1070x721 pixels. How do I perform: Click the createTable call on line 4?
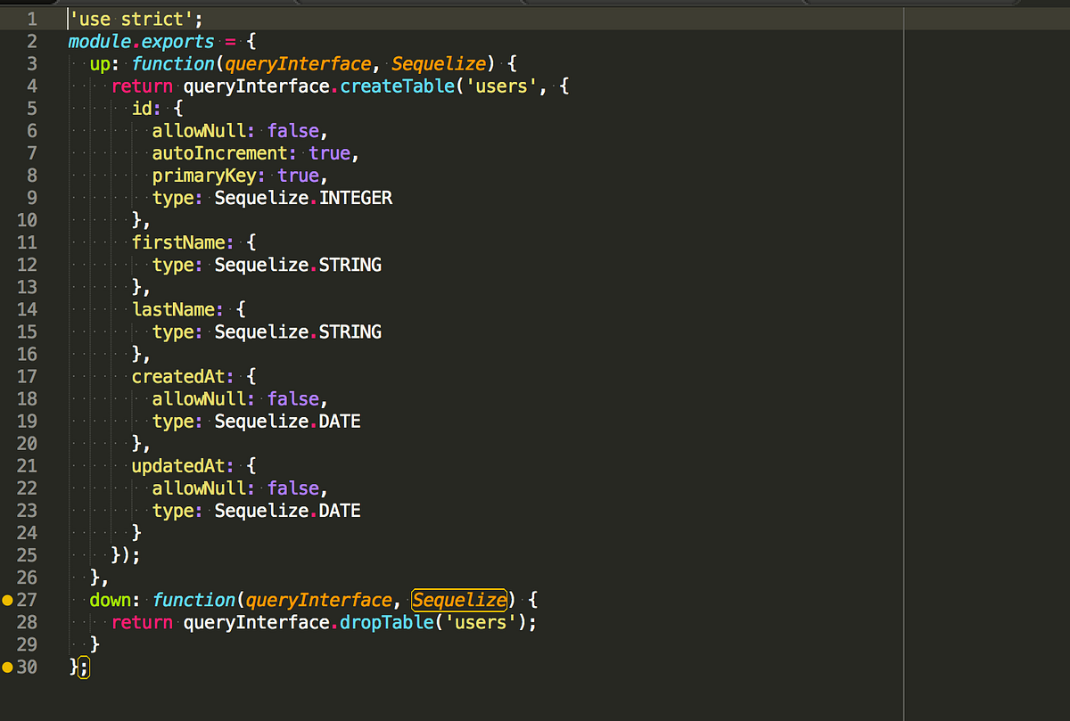pos(396,86)
